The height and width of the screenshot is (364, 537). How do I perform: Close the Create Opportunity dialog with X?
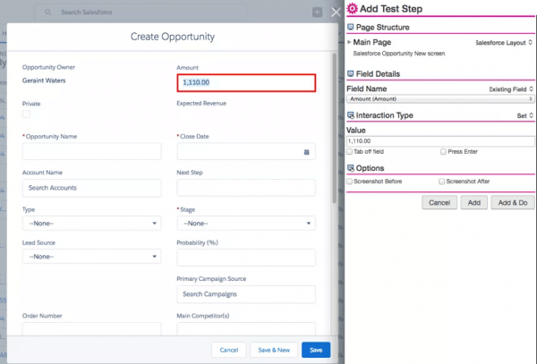pos(336,13)
